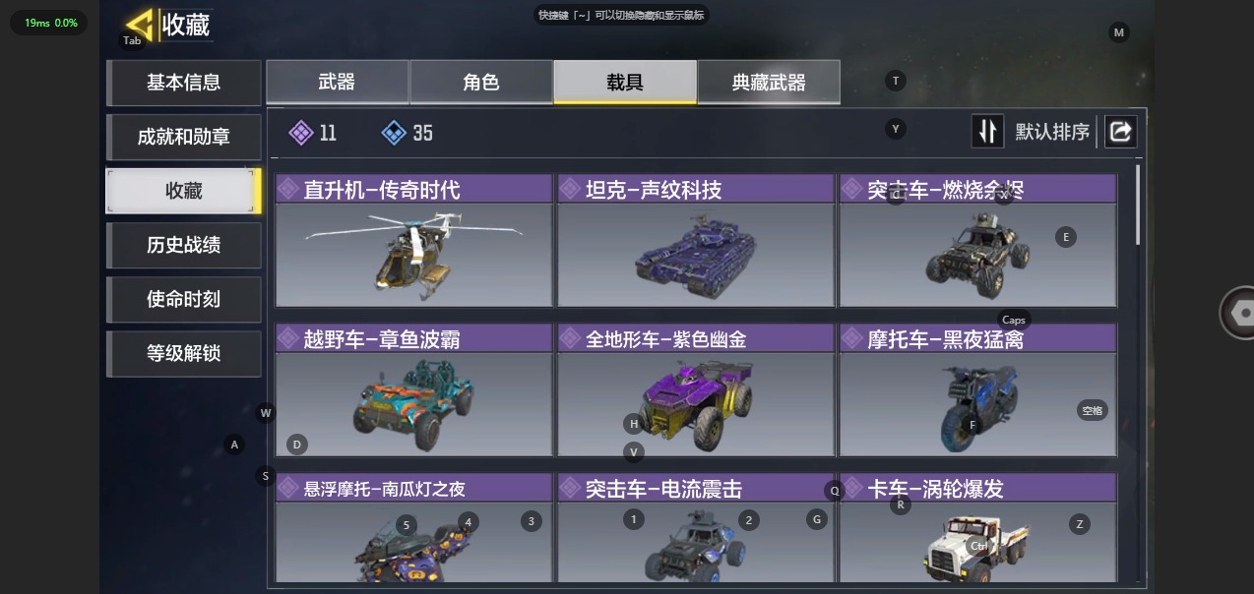Open 历史战绩 in the sidebar

pyautogui.click(x=183, y=245)
